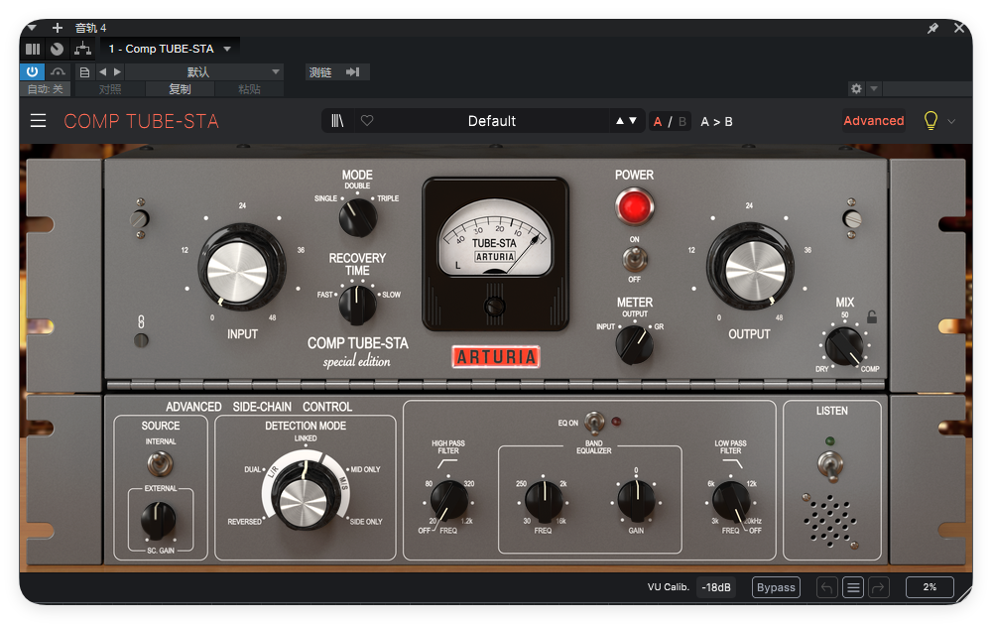Viewport: 992px width, 624px height.
Task: Turn the DETECTION MODE knob
Action: [x=305, y=498]
